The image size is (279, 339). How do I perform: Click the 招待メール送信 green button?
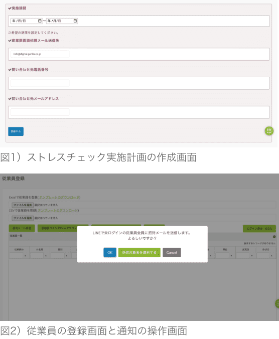[x=22, y=228]
